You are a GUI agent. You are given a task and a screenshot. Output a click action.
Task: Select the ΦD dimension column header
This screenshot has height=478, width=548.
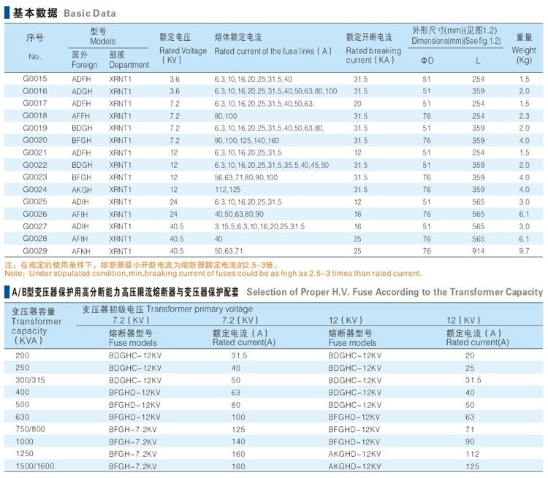click(427, 61)
